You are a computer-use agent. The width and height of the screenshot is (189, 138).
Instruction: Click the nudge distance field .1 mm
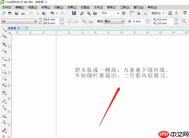coord(139,22)
